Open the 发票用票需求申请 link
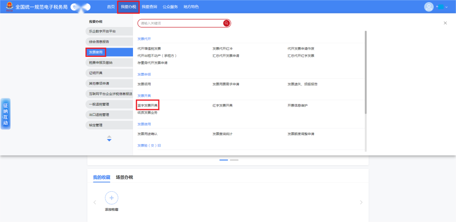 [225, 84]
